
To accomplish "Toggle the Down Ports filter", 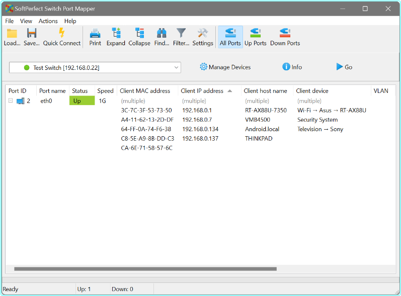I will [285, 37].
